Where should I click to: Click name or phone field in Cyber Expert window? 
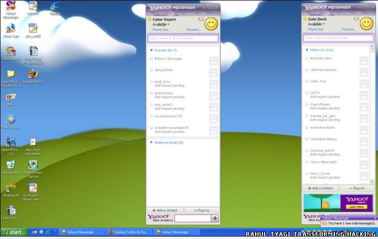click(x=183, y=38)
